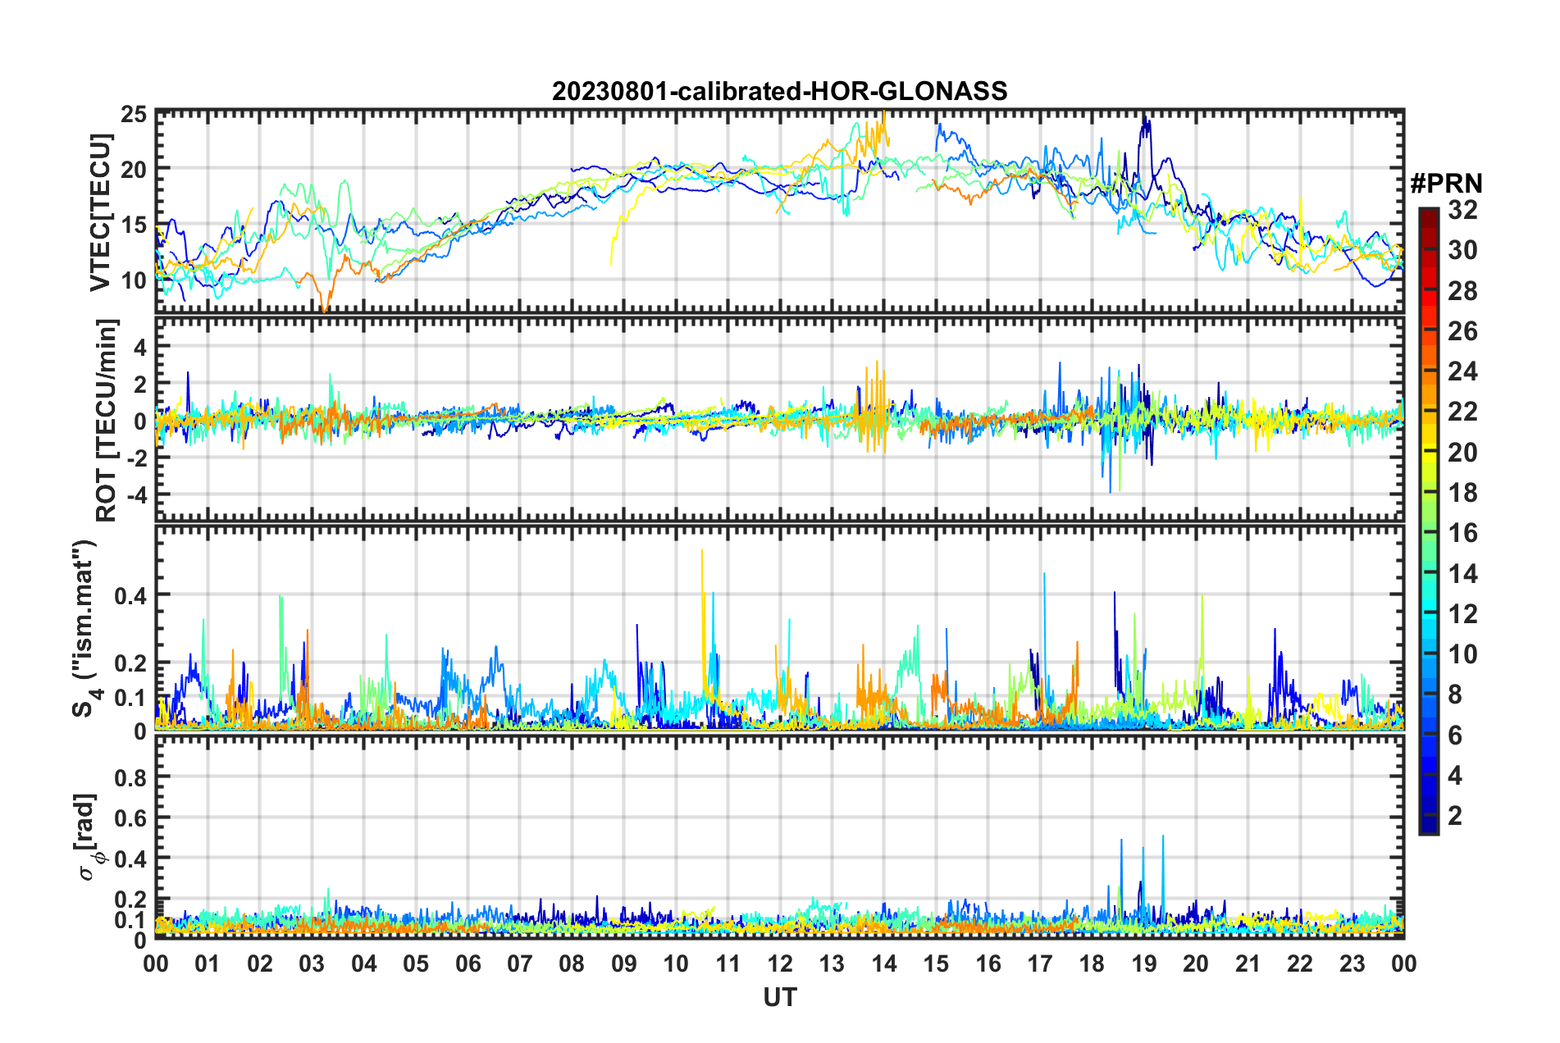The image size is (1560, 1043).
Task: Click the "25" tick on VTEC axis
Action: tap(133, 114)
